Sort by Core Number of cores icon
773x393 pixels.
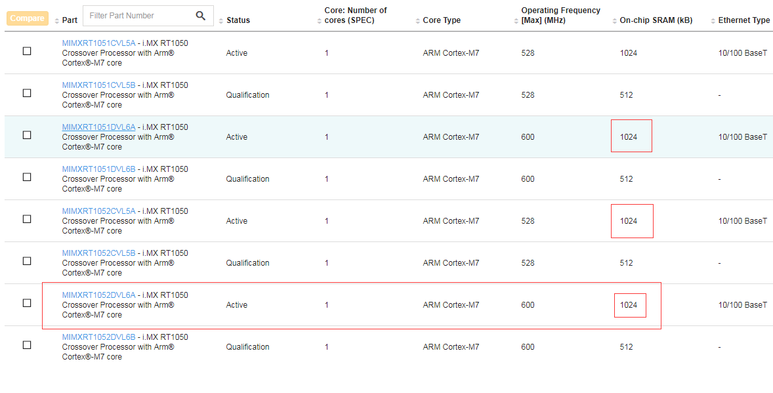coord(319,21)
